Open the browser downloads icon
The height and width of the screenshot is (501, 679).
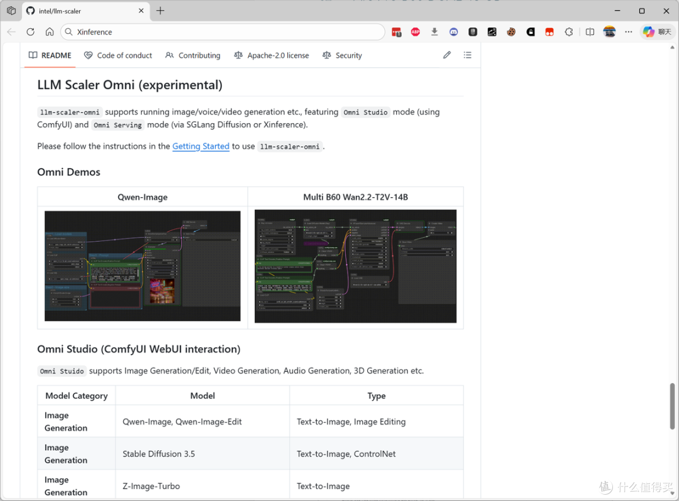(434, 32)
